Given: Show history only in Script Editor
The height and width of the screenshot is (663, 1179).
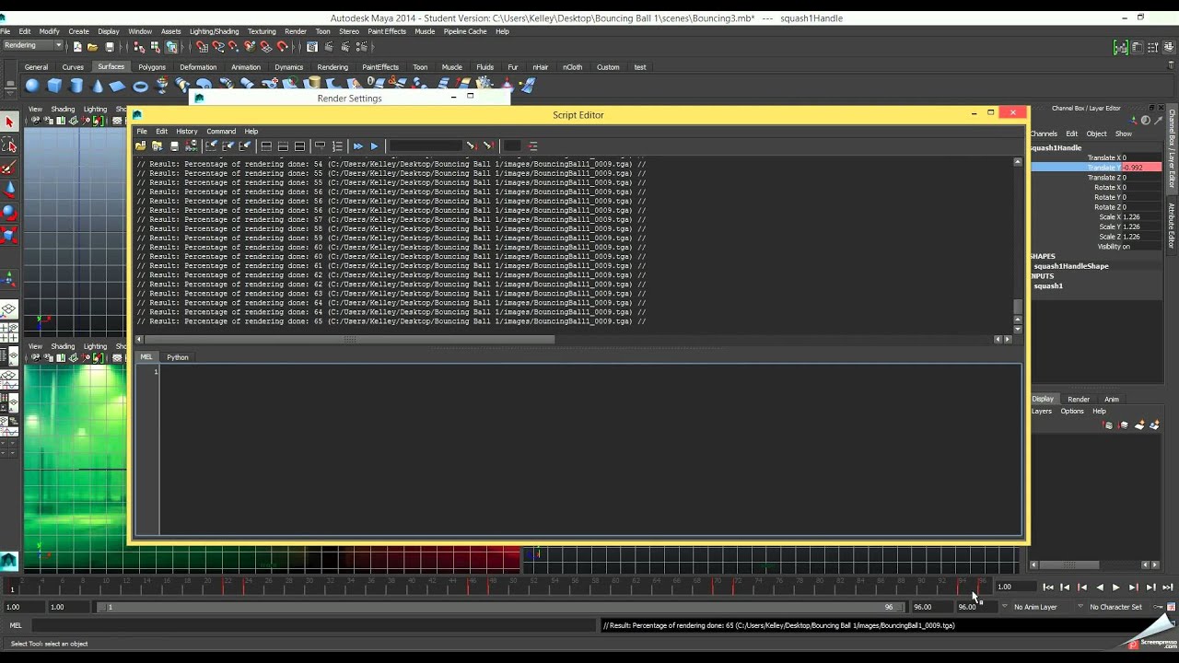Looking at the screenshot, I should coord(266,146).
